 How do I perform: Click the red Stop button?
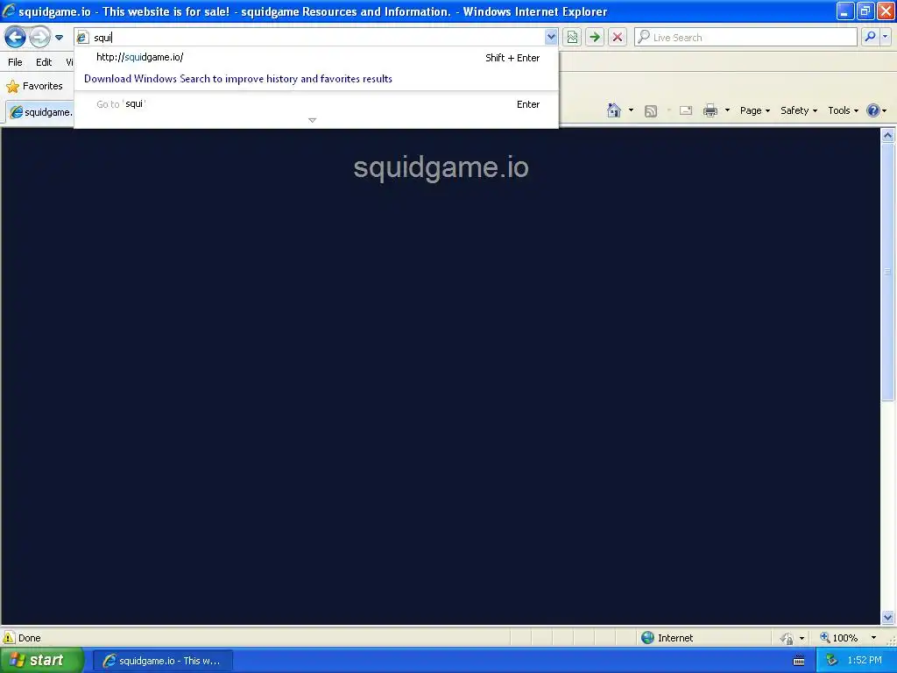click(618, 38)
